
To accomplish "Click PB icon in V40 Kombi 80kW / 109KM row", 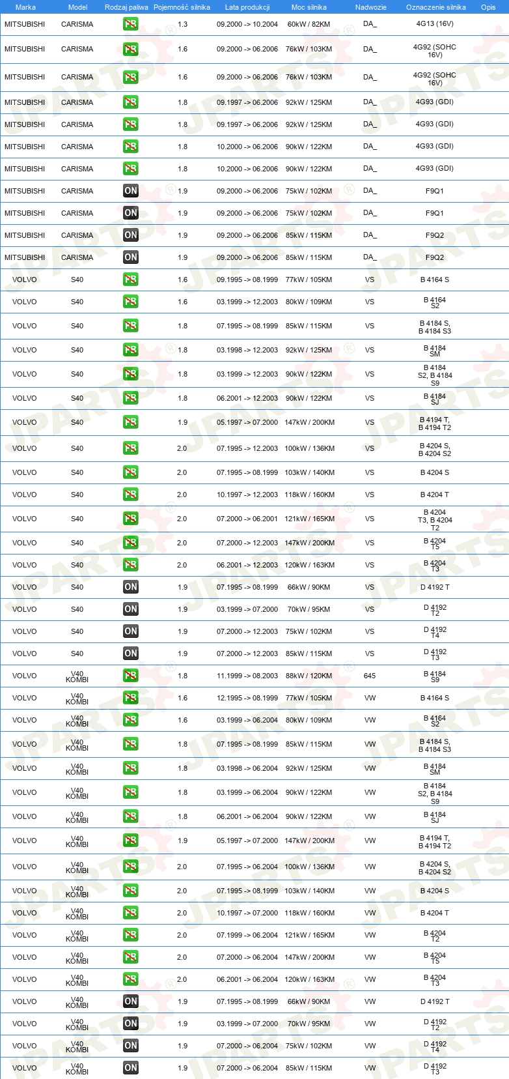I will tap(131, 720).
